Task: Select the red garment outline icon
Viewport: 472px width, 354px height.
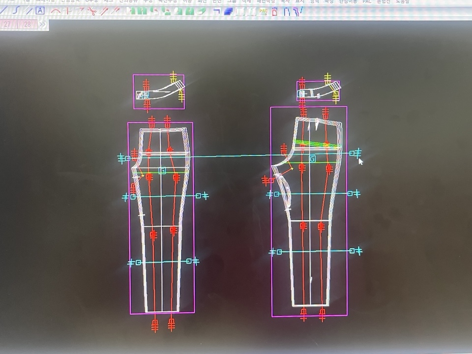Action: tap(274, 11)
